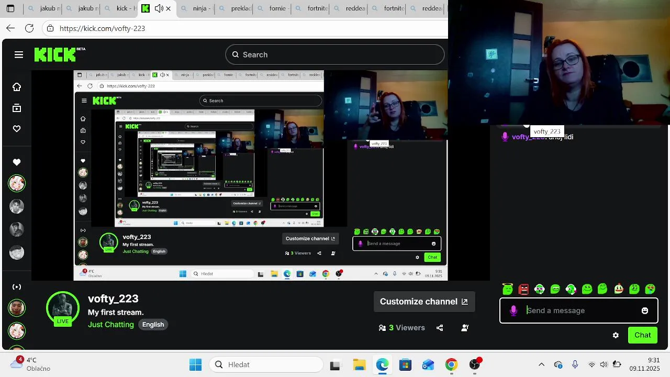The width and height of the screenshot is (670, 377).
Task: Insert the santa hat emote
Action: (619, 289)
